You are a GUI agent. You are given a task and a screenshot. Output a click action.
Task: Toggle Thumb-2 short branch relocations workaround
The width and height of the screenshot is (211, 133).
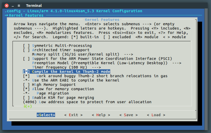(26, 76)
